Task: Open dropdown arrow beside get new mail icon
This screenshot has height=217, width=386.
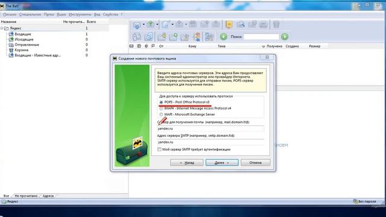Action: coord(144,25)
